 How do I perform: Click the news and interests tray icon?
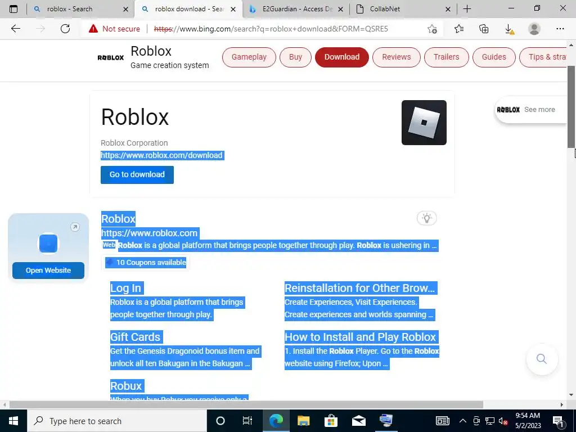click(x=442, y=421)
